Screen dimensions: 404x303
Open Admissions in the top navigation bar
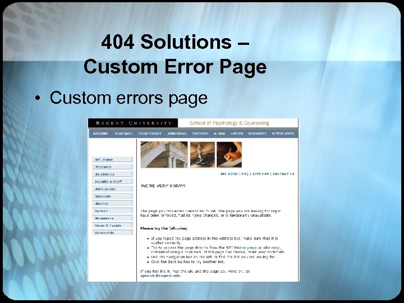(x=177, y=134)
